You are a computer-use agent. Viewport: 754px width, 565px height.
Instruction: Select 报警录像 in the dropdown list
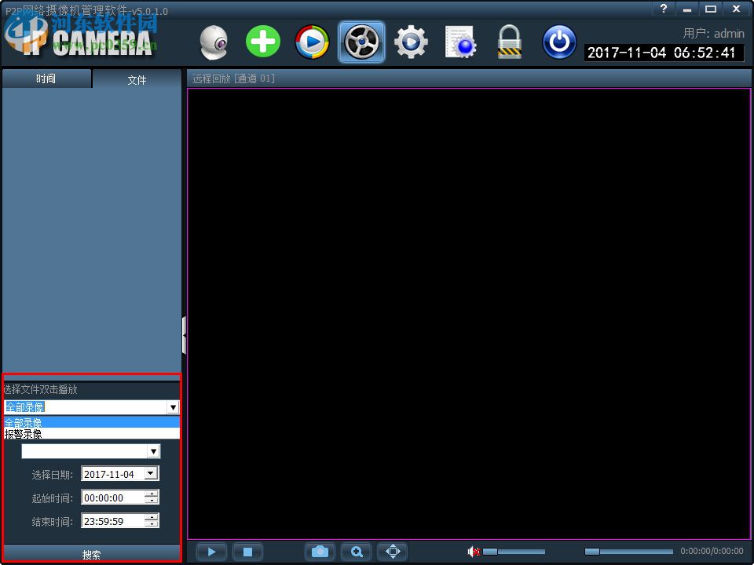(91, 433)
